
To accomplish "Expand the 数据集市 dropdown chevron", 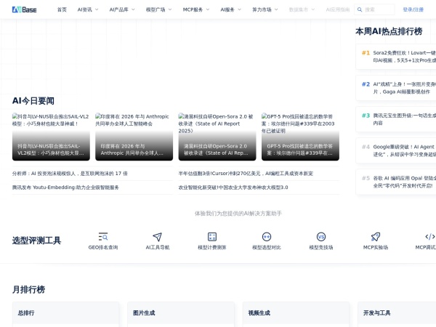I will [312, 9].
